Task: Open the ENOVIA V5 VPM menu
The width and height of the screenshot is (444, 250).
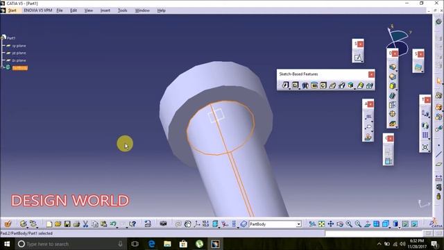Action: pyautogui.click(x=38, y=10)
